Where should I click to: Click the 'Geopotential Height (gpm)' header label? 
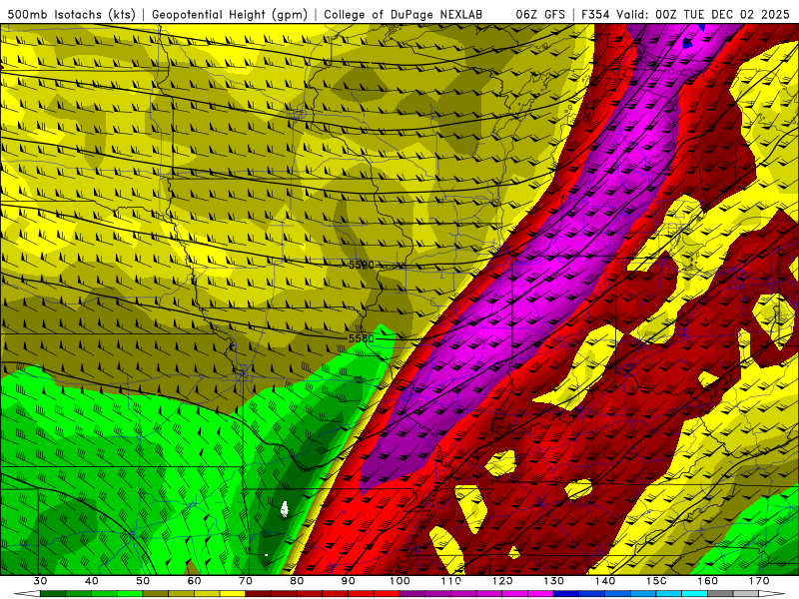point(230,14)
